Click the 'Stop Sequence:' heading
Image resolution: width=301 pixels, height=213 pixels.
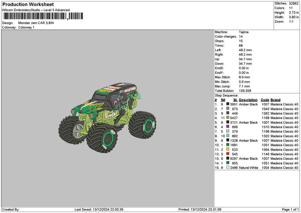pyautogui.click(x=227, y=95)
